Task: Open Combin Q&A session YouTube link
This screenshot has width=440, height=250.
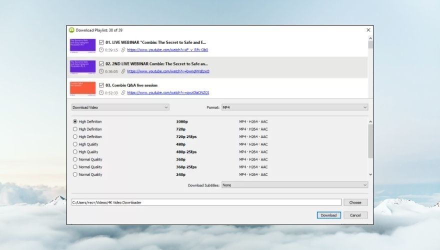Action: click(x=168, y=92)
